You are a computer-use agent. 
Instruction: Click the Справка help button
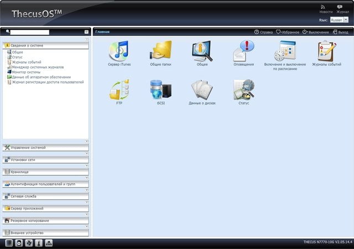point(263,32)
